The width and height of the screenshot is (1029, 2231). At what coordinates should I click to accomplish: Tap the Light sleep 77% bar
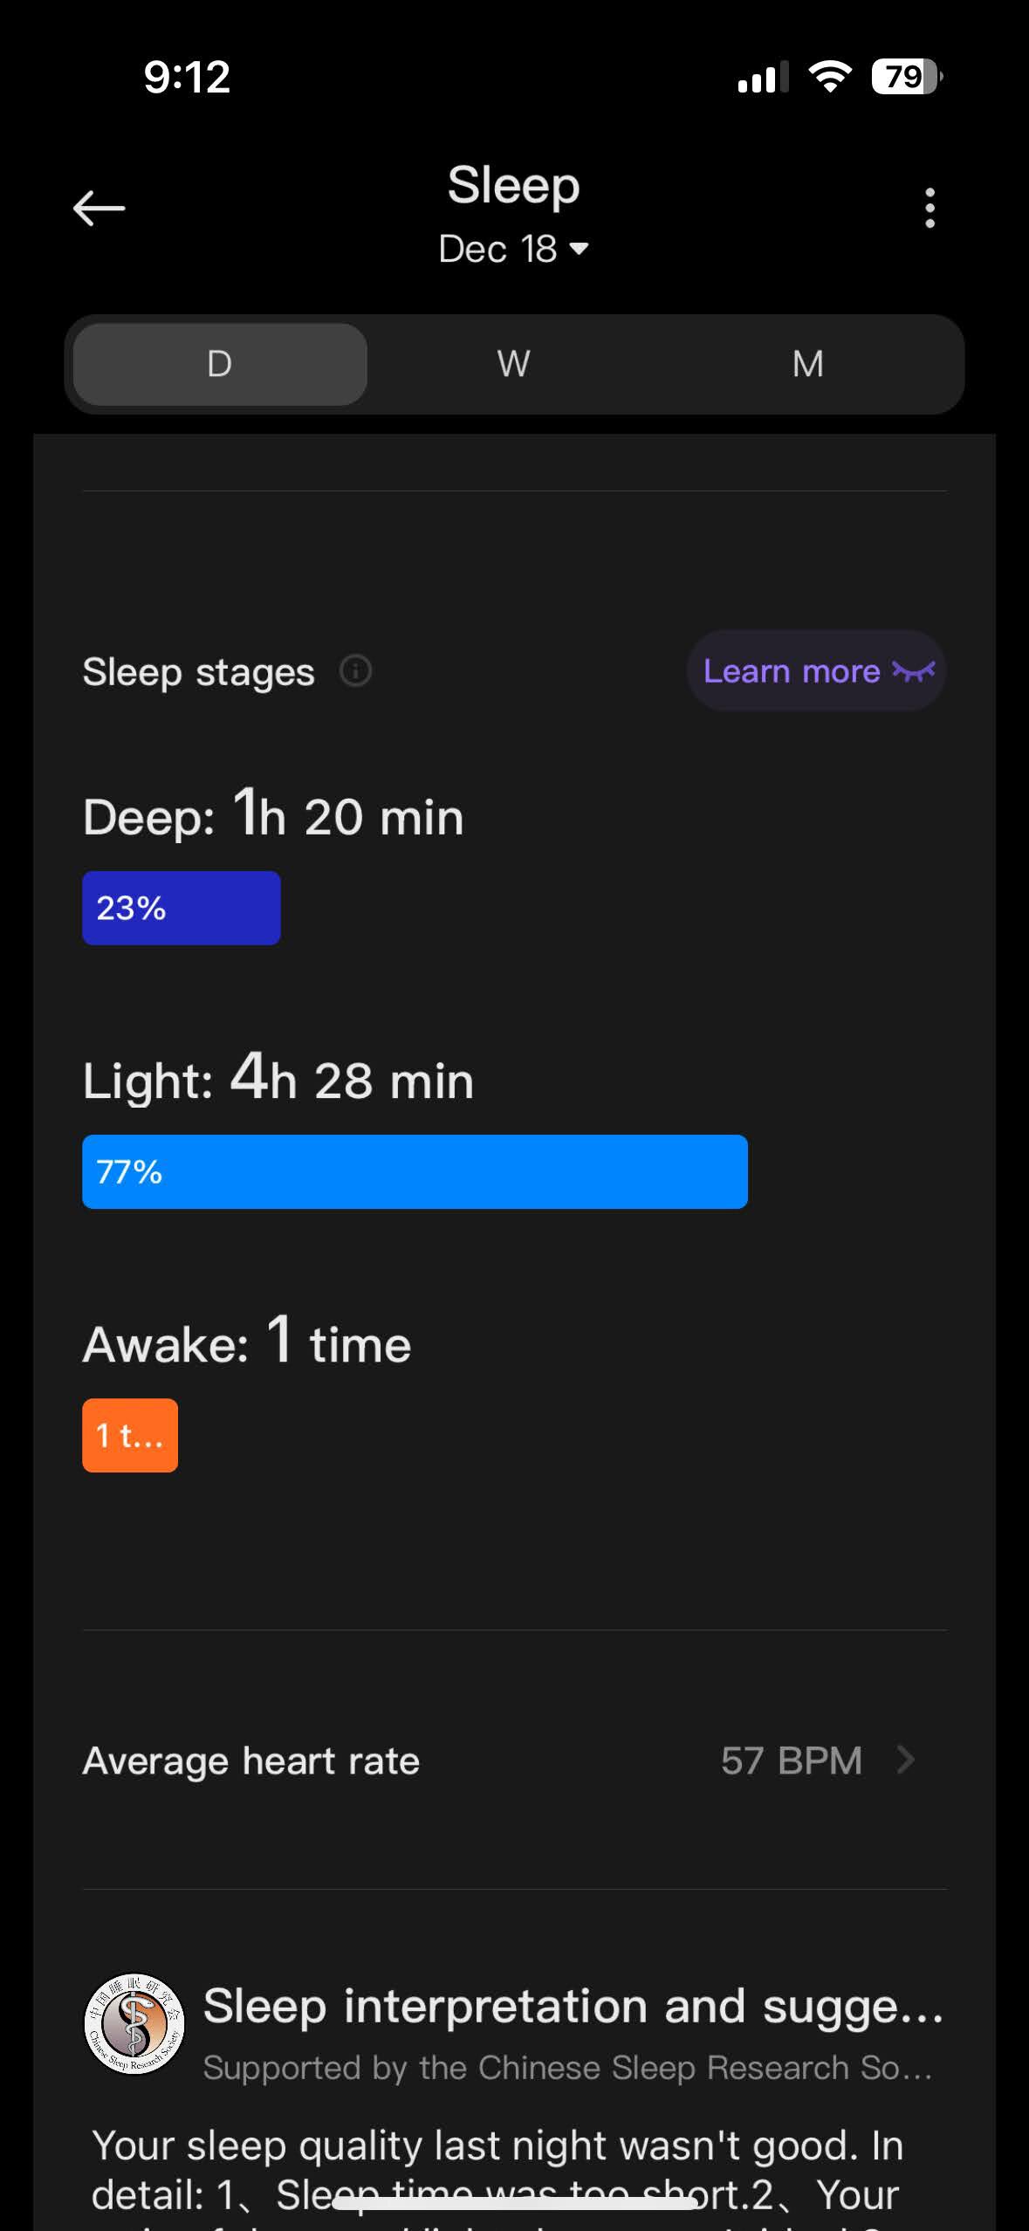click(x=415, y=1171)
